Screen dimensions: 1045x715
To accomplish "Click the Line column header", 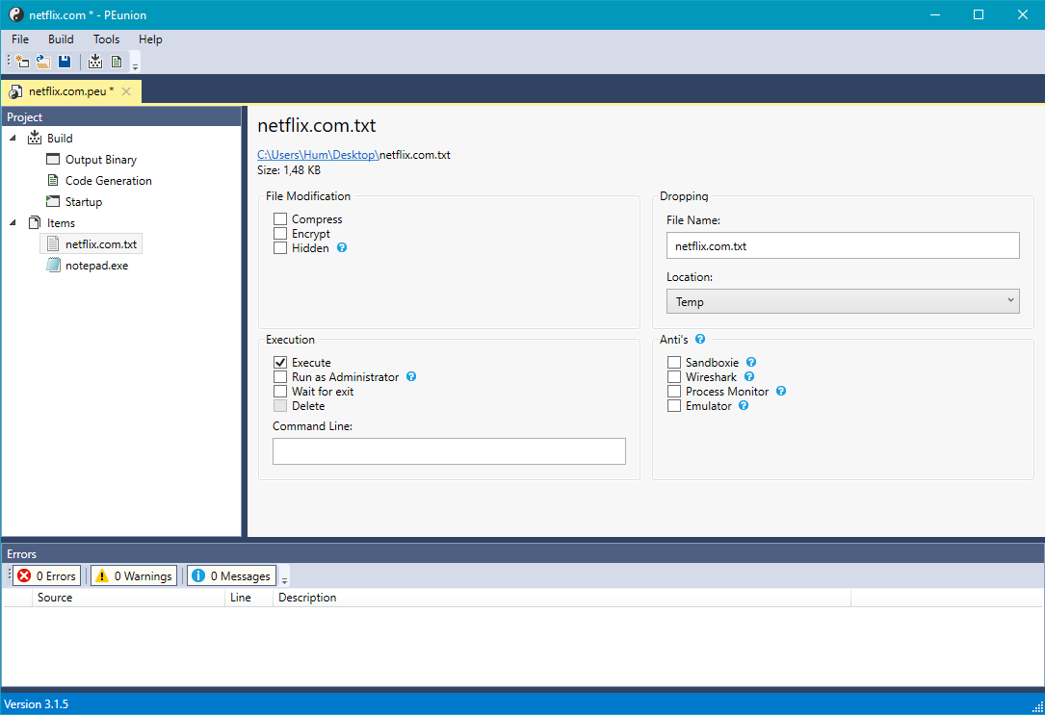I will [x=248, y=598].
